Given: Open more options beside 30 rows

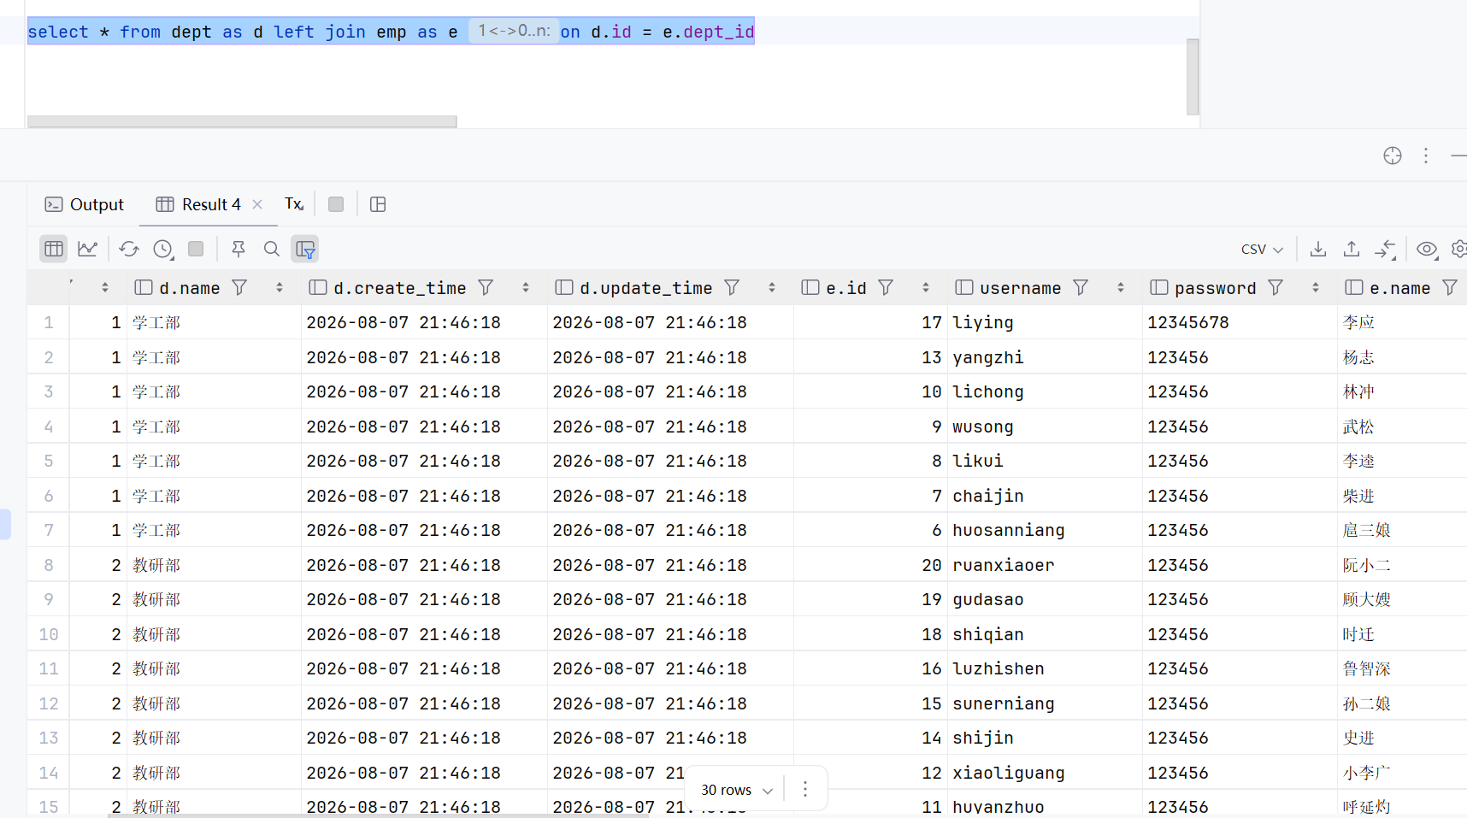Looking at the screenshot, I should pos(805,789).
